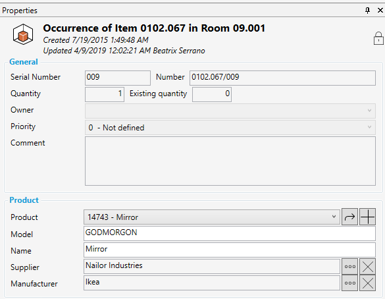Click inside the Comment text area

point(230,161)
